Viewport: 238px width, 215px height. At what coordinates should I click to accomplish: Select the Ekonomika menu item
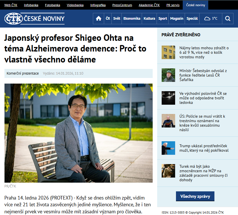(132, 19)
